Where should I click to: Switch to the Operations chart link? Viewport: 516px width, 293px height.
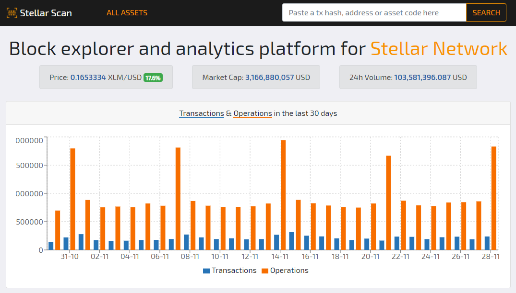pos(252,113)
